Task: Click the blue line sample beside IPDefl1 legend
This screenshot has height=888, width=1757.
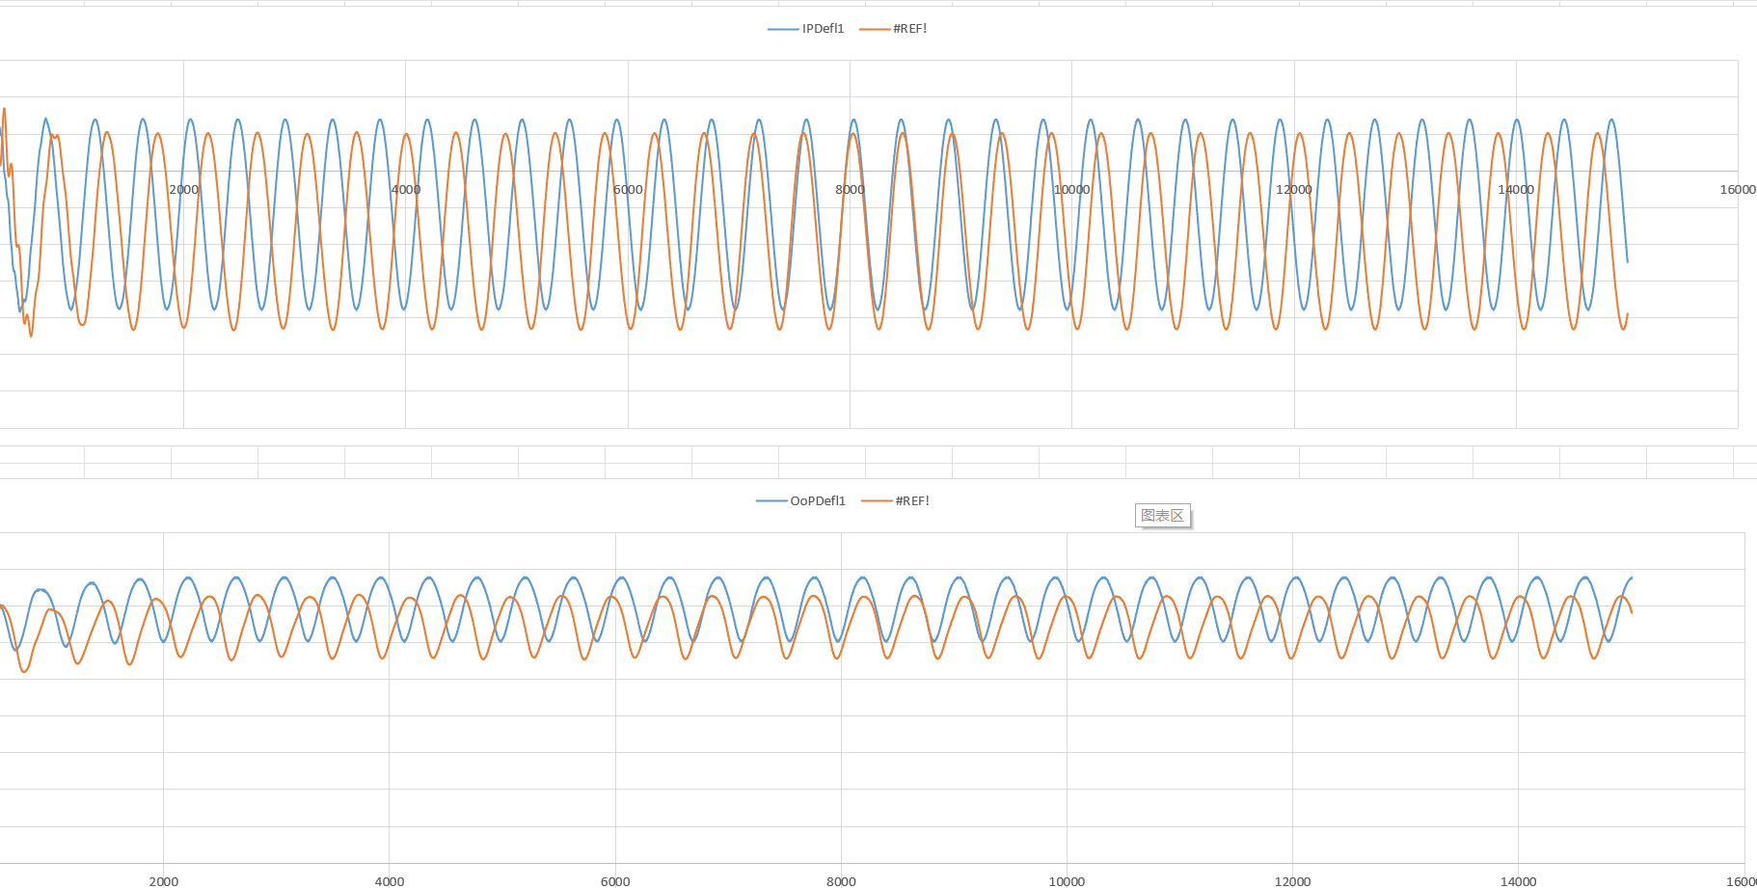Action: [x=783, y=30]
